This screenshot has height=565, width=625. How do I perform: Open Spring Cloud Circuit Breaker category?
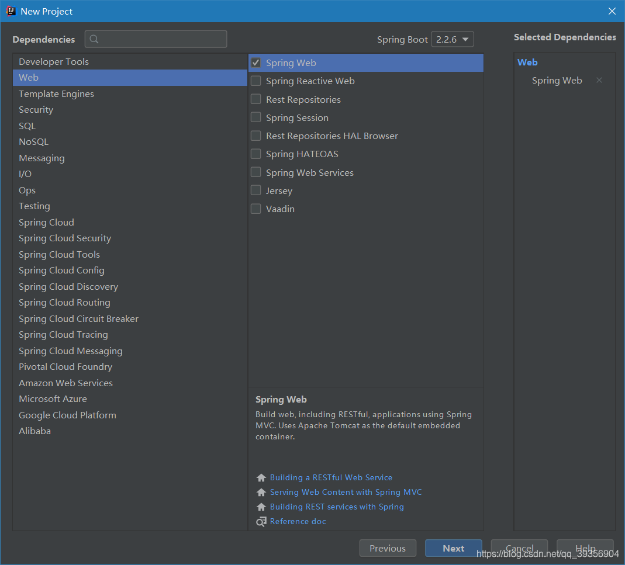(x=130, y=319)
